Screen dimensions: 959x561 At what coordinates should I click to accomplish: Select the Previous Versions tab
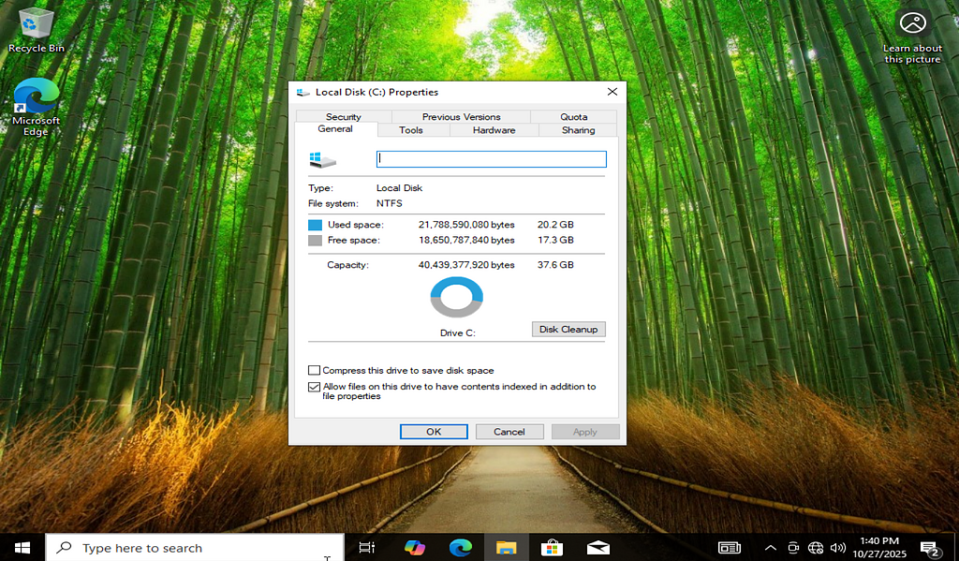(461, 117)
